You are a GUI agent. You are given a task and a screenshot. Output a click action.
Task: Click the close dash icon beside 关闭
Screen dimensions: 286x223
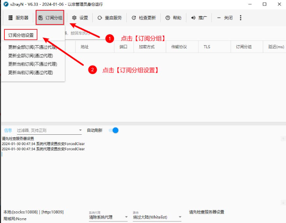pyautogui.click(x=219, y=18)
